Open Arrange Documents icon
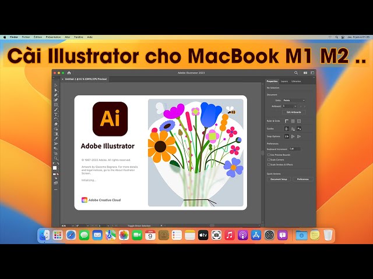The width and height of the screenshot is (373, 279). pyautogui.click(x=305, y=73)
